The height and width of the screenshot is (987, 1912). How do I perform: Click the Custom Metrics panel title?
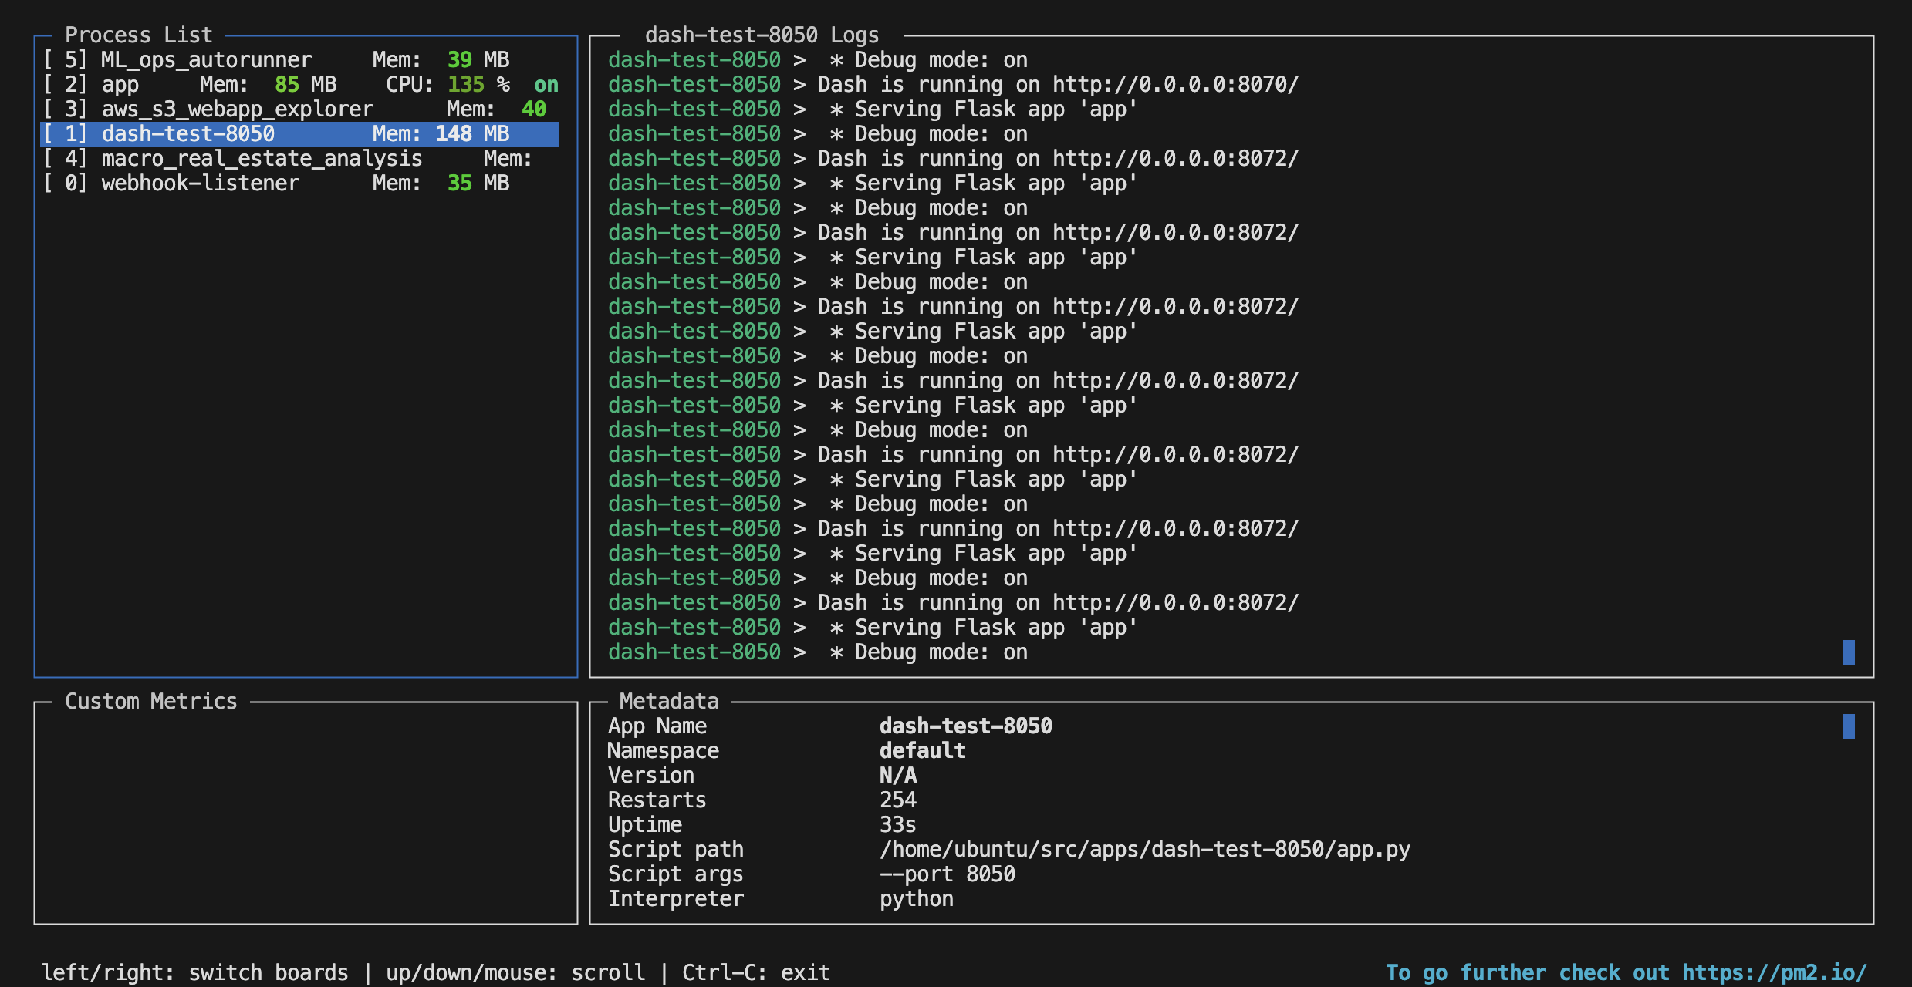(150, 701)
